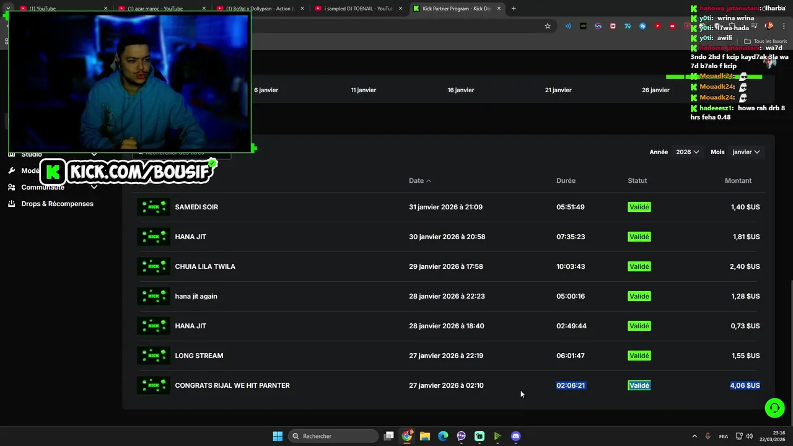Click the taskbar Rechercher search box
Viewport: 793px width, 446px height.
[x=334, y=436]
